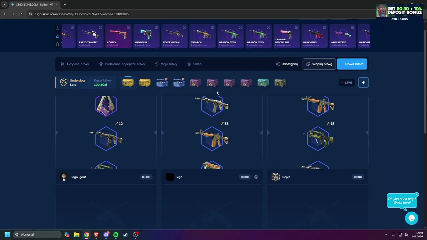The height and width of the screenshot is (240, 427).
Task: Mute the tab via its audio icon
Action: point(52,4)
